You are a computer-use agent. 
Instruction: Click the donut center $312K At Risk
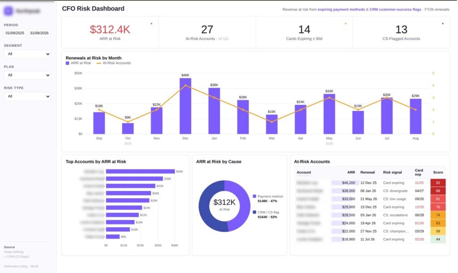pos(225,205)
